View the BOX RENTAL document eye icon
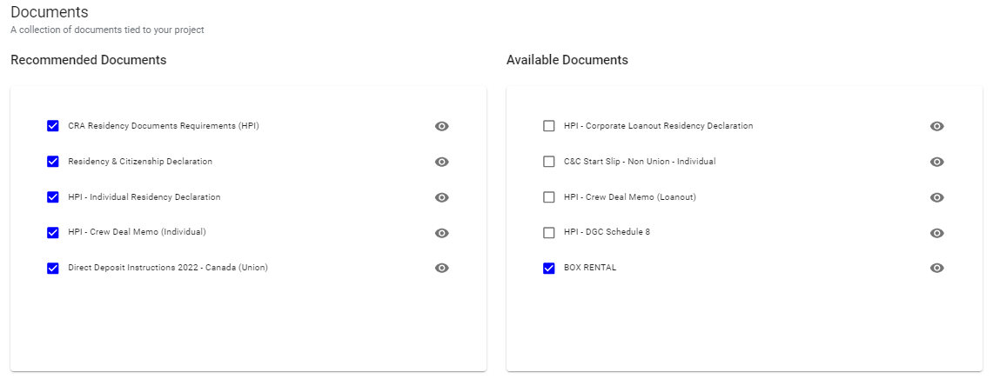 (937, 268)
